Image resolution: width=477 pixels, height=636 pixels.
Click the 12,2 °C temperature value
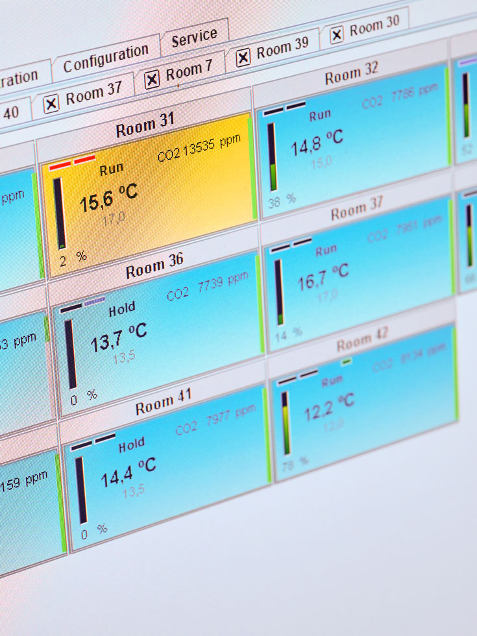pos(329,408)
